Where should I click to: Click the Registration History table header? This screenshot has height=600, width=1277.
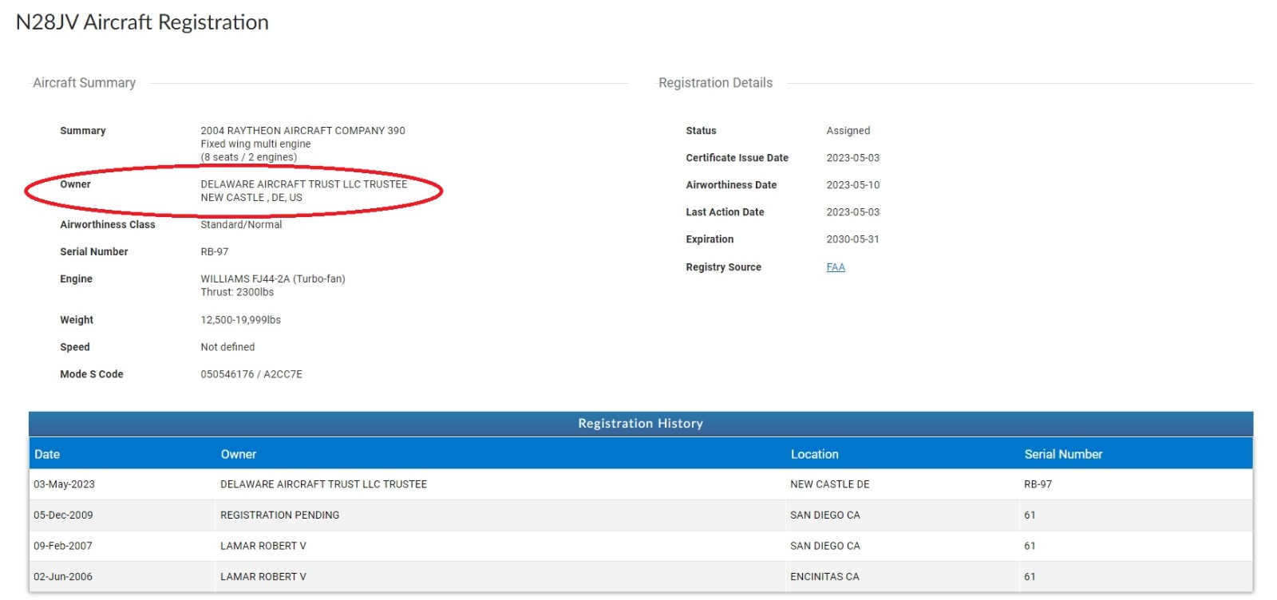pos(641,424)
